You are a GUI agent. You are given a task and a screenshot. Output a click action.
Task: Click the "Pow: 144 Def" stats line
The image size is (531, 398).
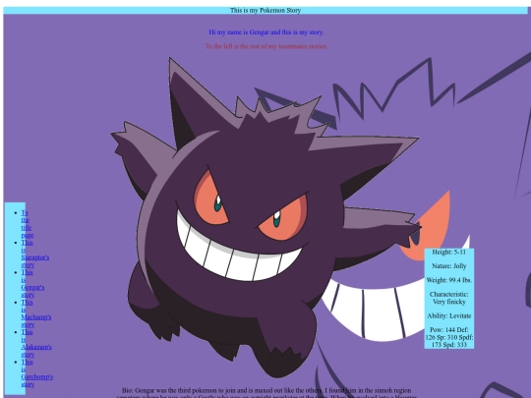point(448,337)
